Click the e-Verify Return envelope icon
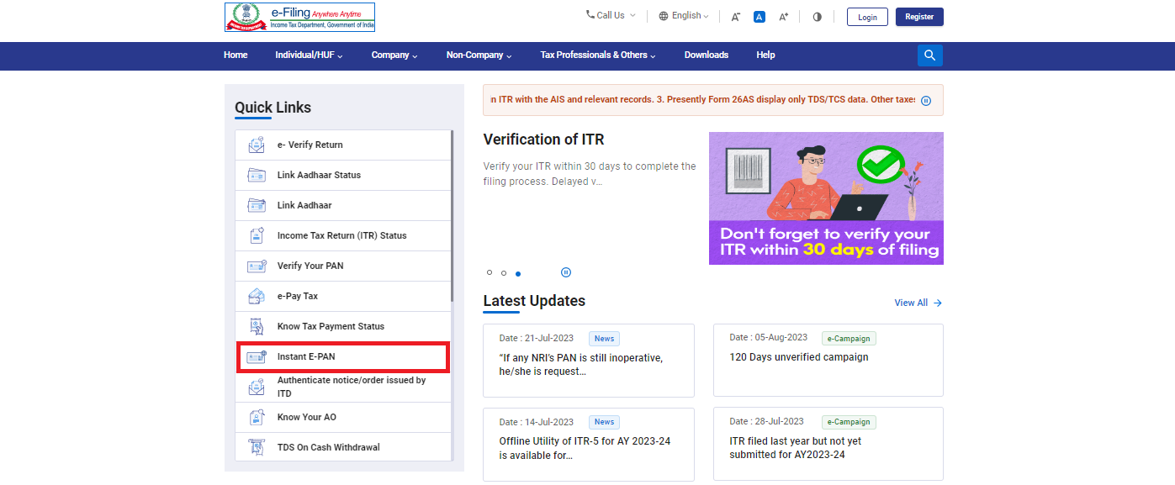 pos(257,145)
